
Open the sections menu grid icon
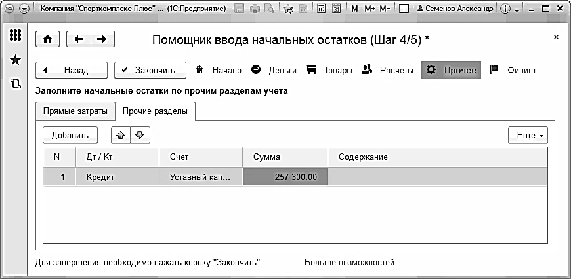pos(15,36)
